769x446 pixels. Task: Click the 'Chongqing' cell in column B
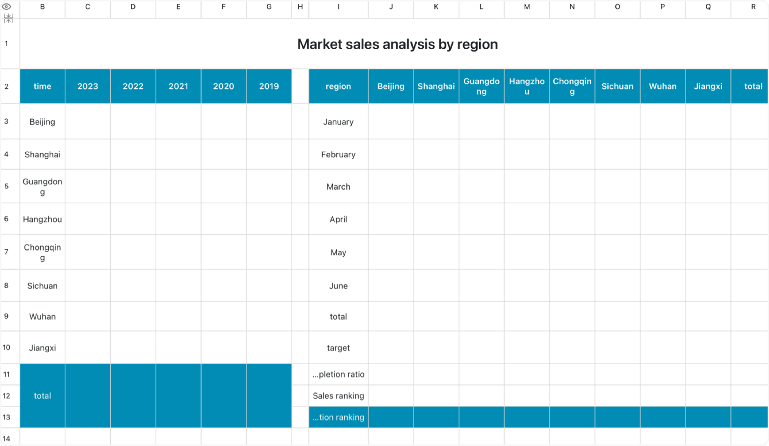[x=42, y=253]
